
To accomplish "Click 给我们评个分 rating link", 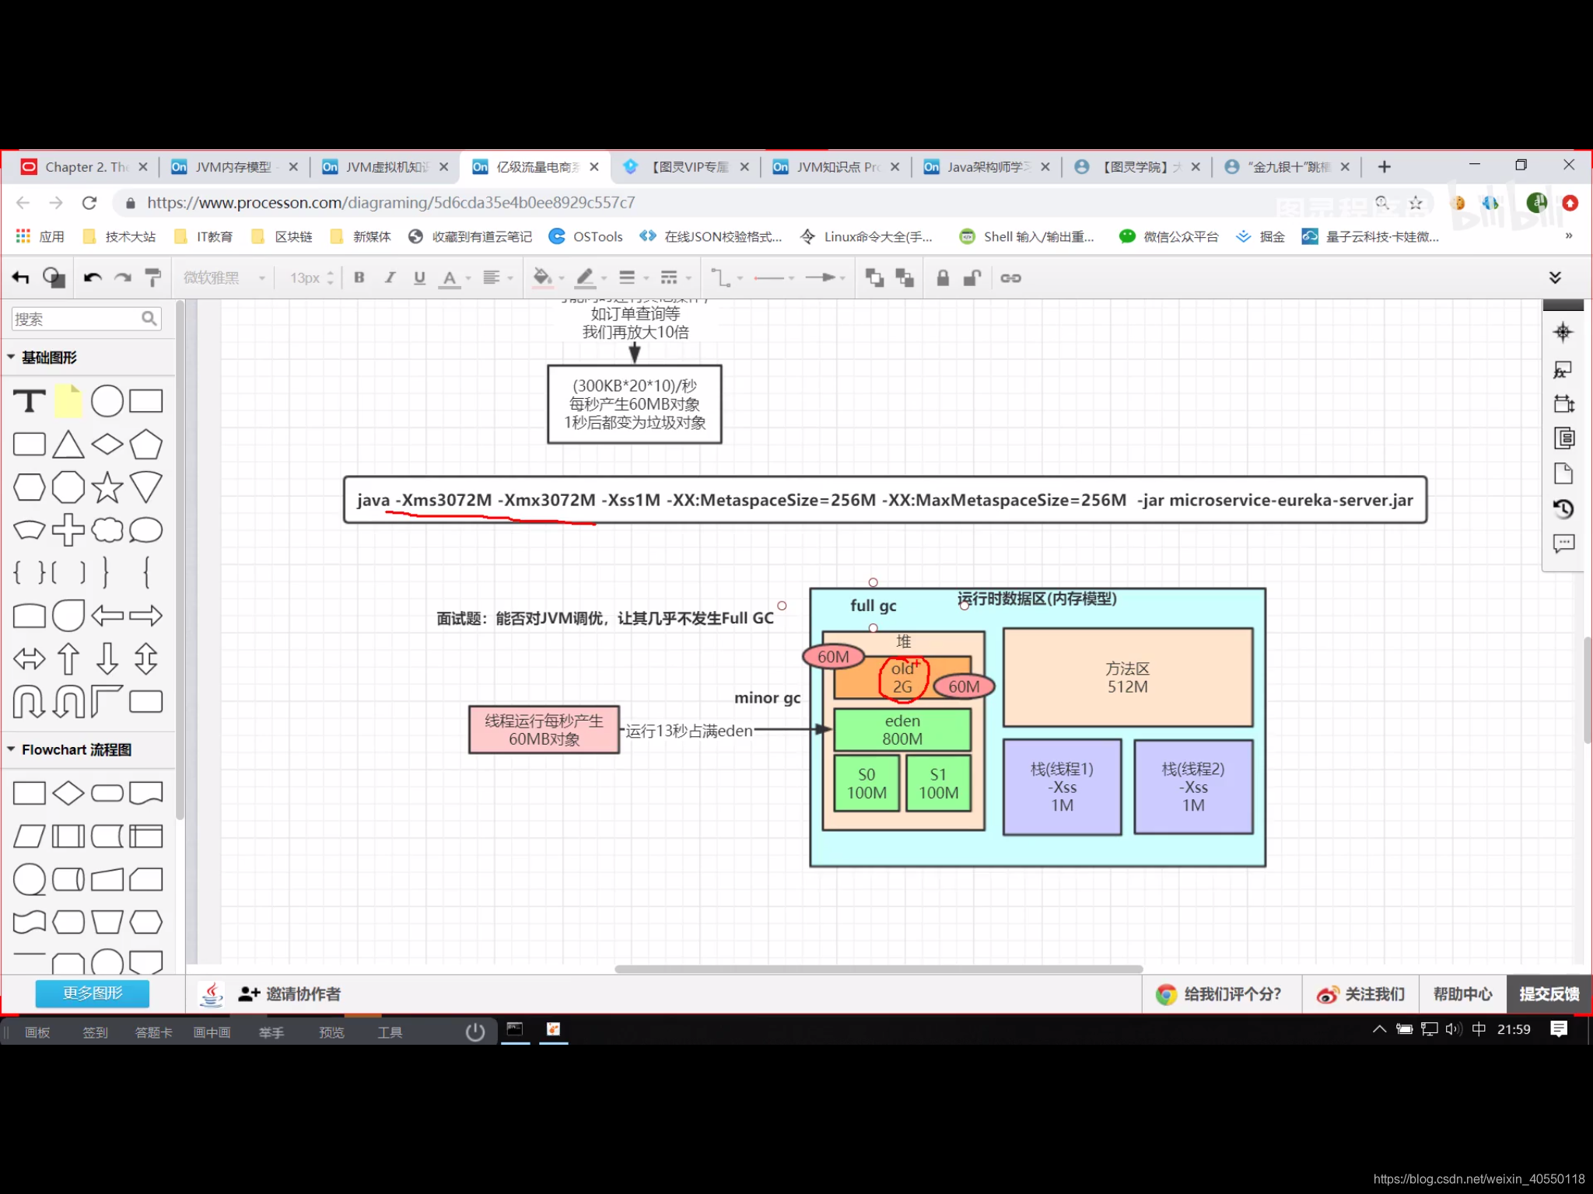I will pos(1220,994).
